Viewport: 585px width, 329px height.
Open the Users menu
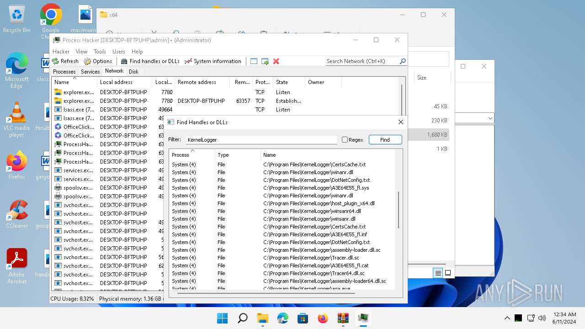(x=119, y=52)
